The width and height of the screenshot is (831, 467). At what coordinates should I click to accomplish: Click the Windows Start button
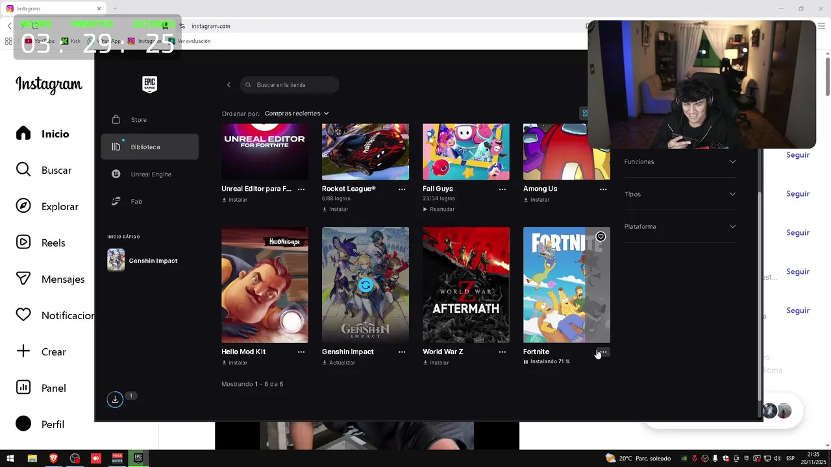point(10,458)
